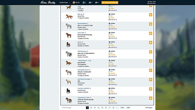Open the Horse Reality logo home link
Image resolution: width=195 pixels, height=110 pixels.
click(48, 2)
